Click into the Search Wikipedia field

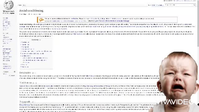pos(179,5)
